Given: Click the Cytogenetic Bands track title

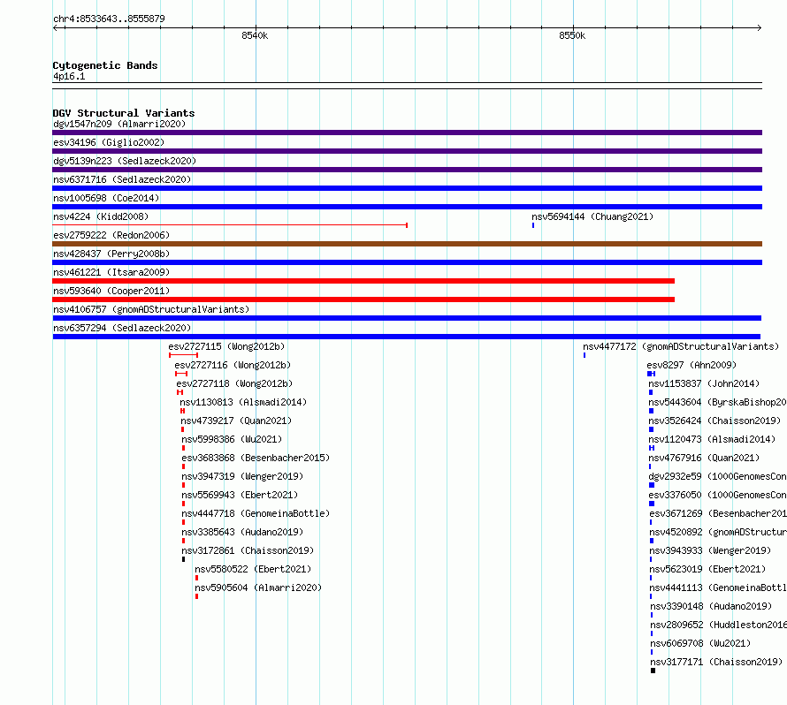Looking at the screenshot, I should 105,65.
